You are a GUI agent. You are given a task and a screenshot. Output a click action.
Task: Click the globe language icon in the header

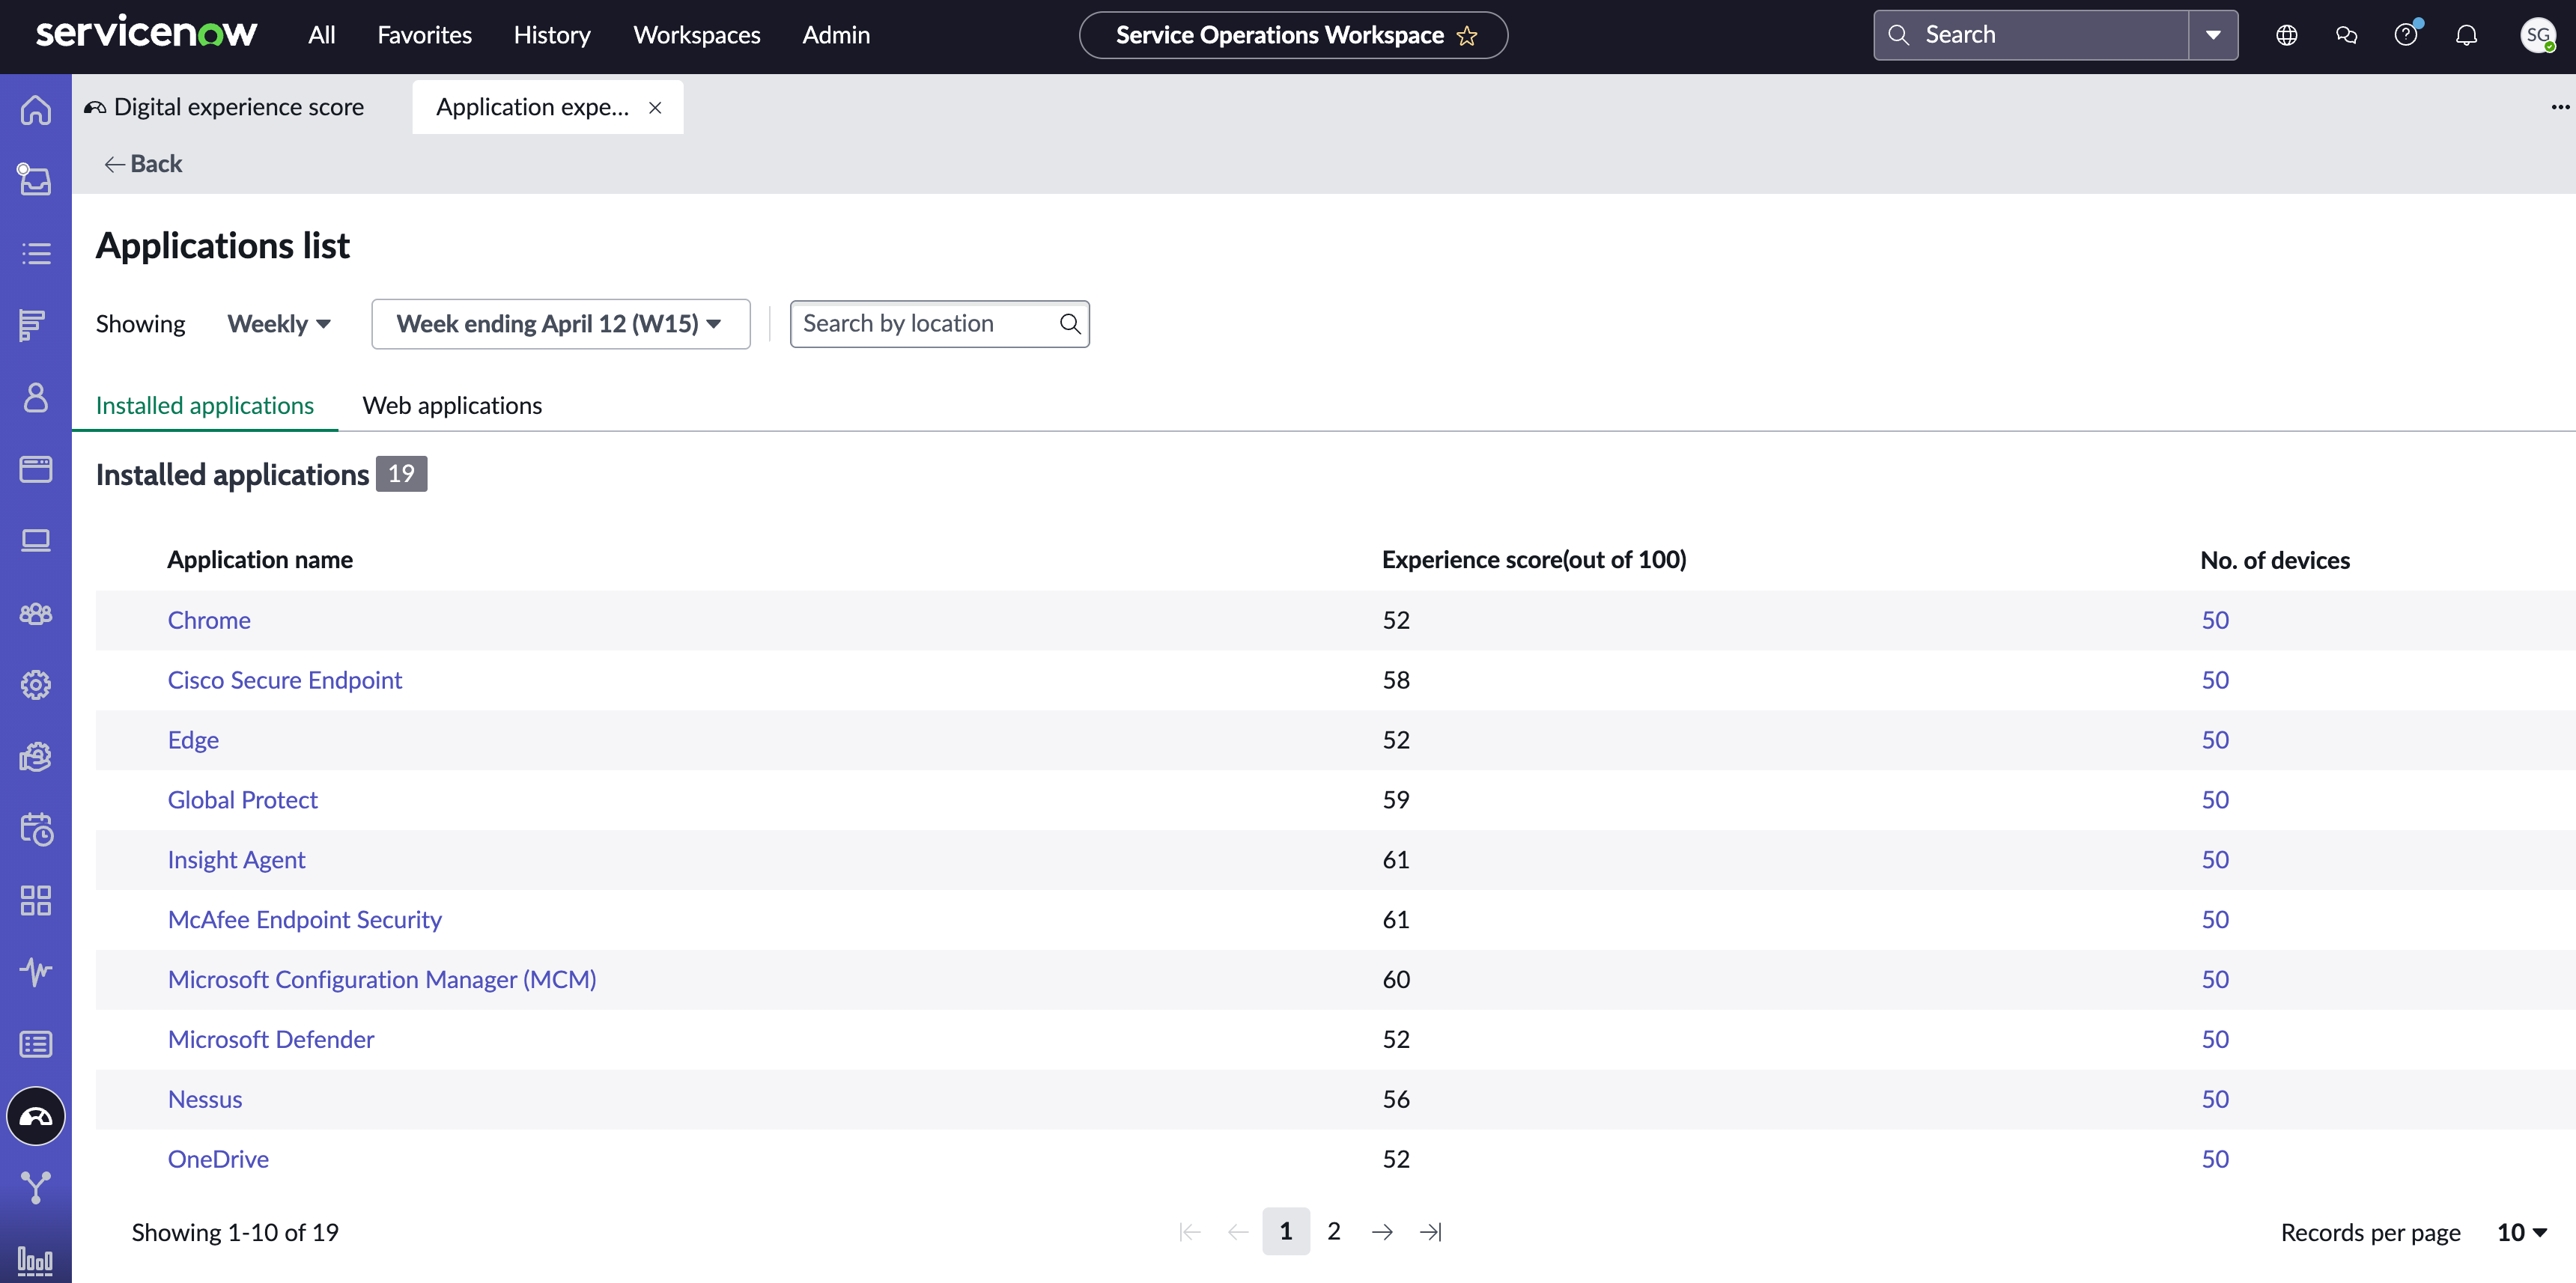[x=2286, y=35]
